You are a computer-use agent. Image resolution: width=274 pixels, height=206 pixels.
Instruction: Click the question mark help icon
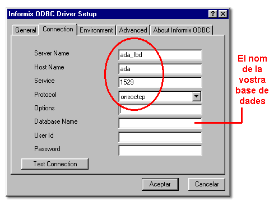tap(213, 14)
